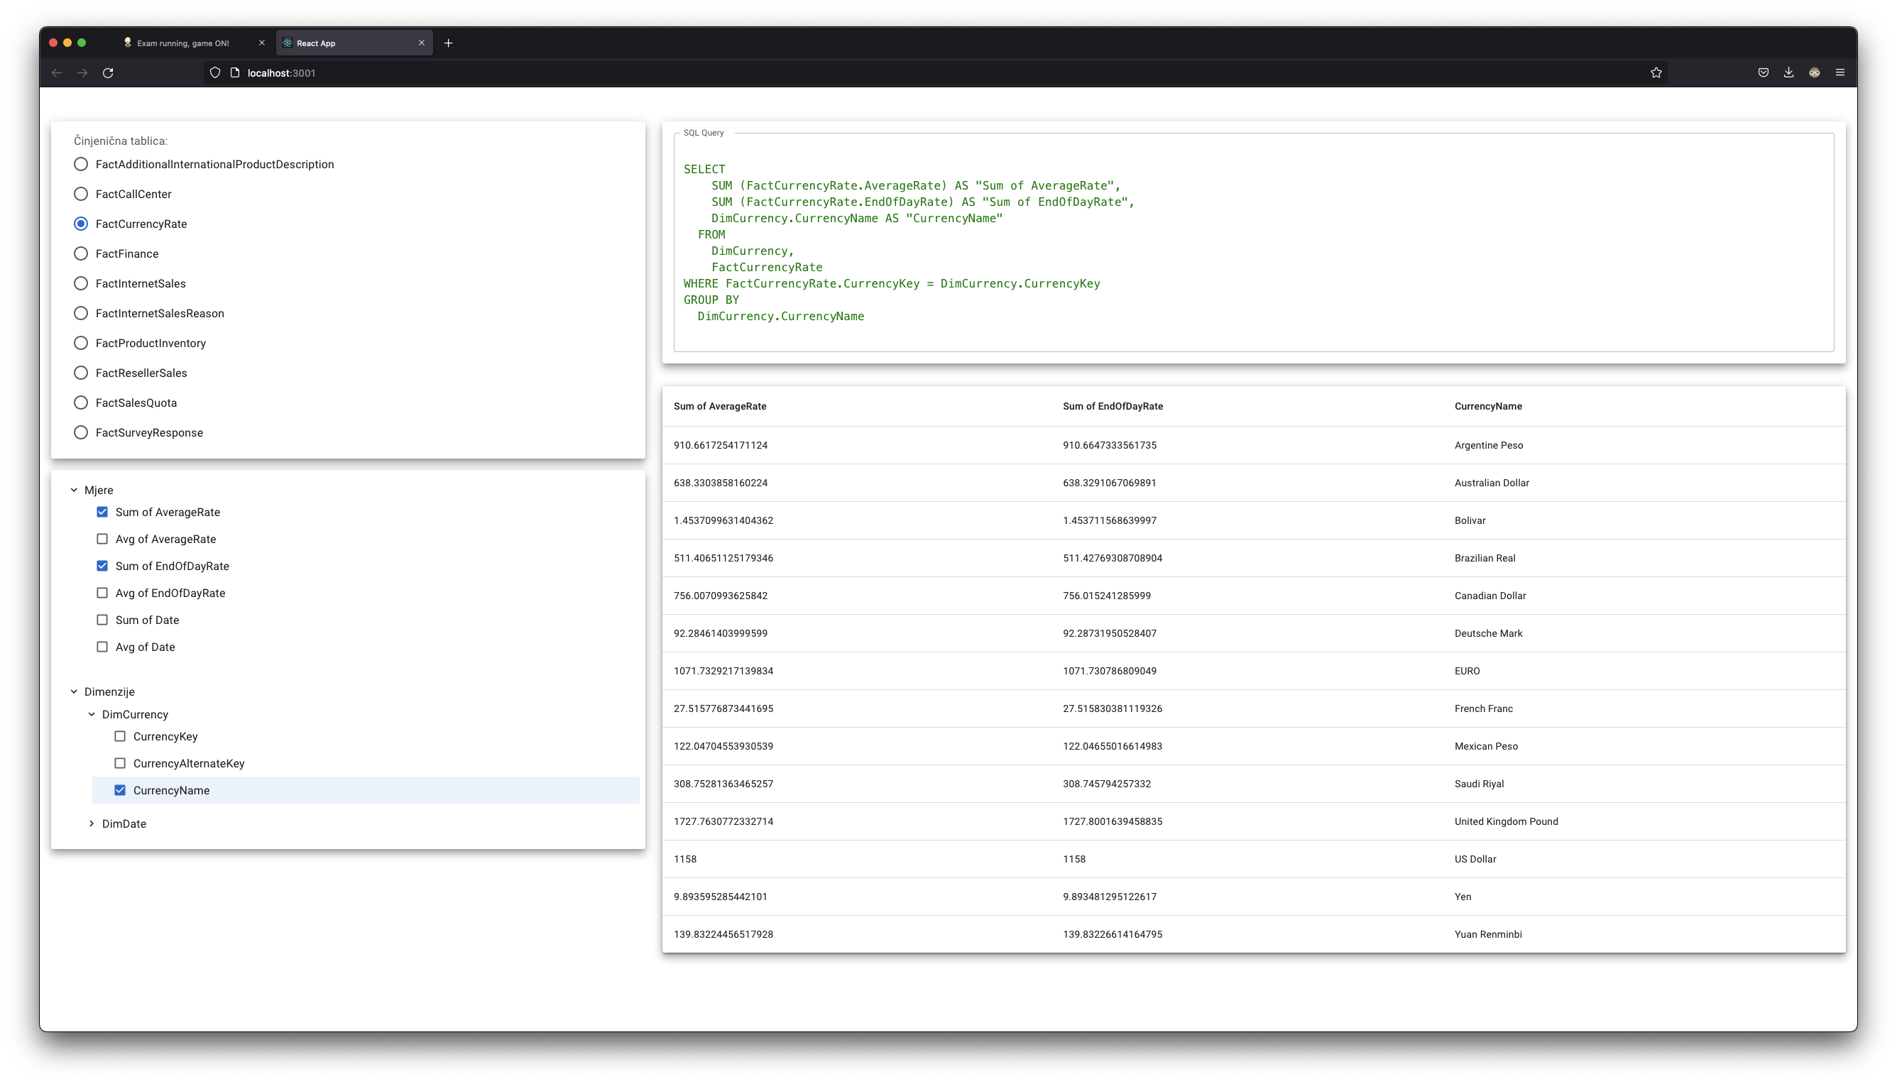
Task: Select the FactInternetSales radio button
Action: coord(81,284)
